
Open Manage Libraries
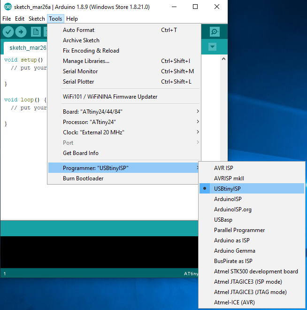coord(124,61)
